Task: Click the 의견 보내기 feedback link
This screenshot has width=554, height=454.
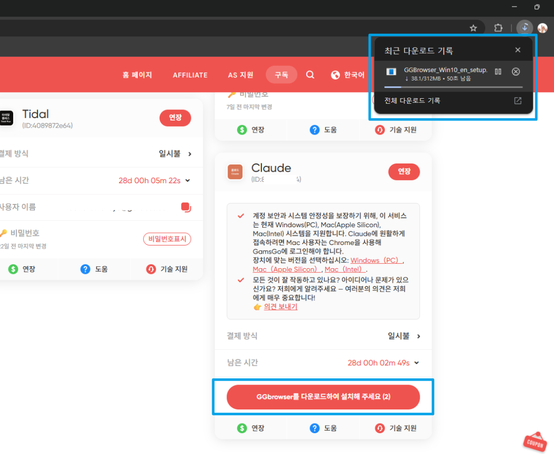Action: point(281,307)
